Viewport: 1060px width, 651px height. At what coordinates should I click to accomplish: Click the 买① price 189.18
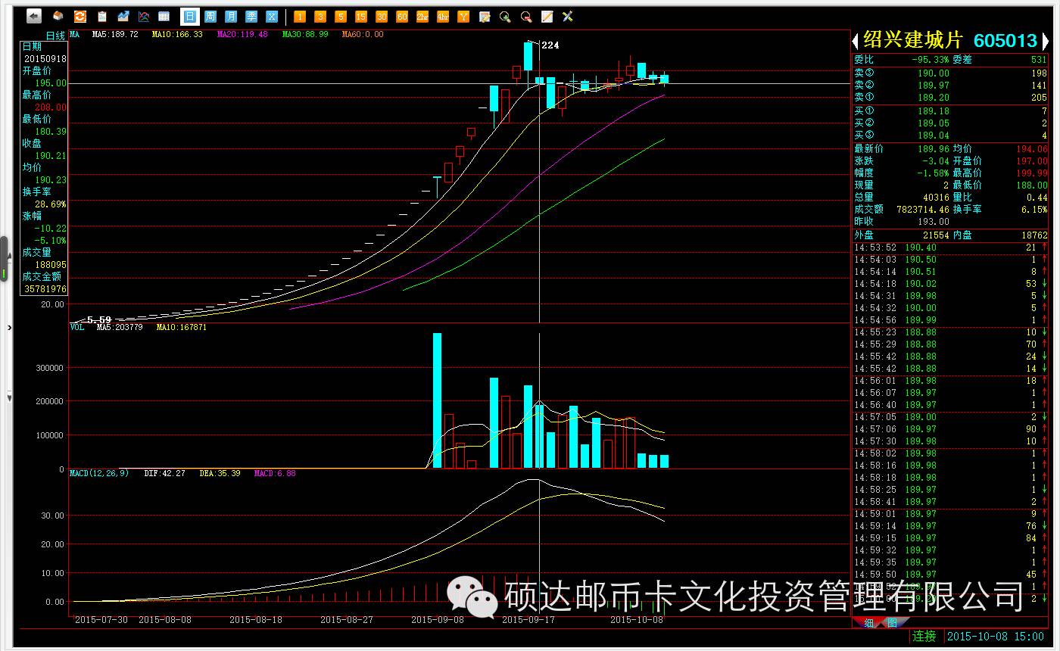[934, 111]
